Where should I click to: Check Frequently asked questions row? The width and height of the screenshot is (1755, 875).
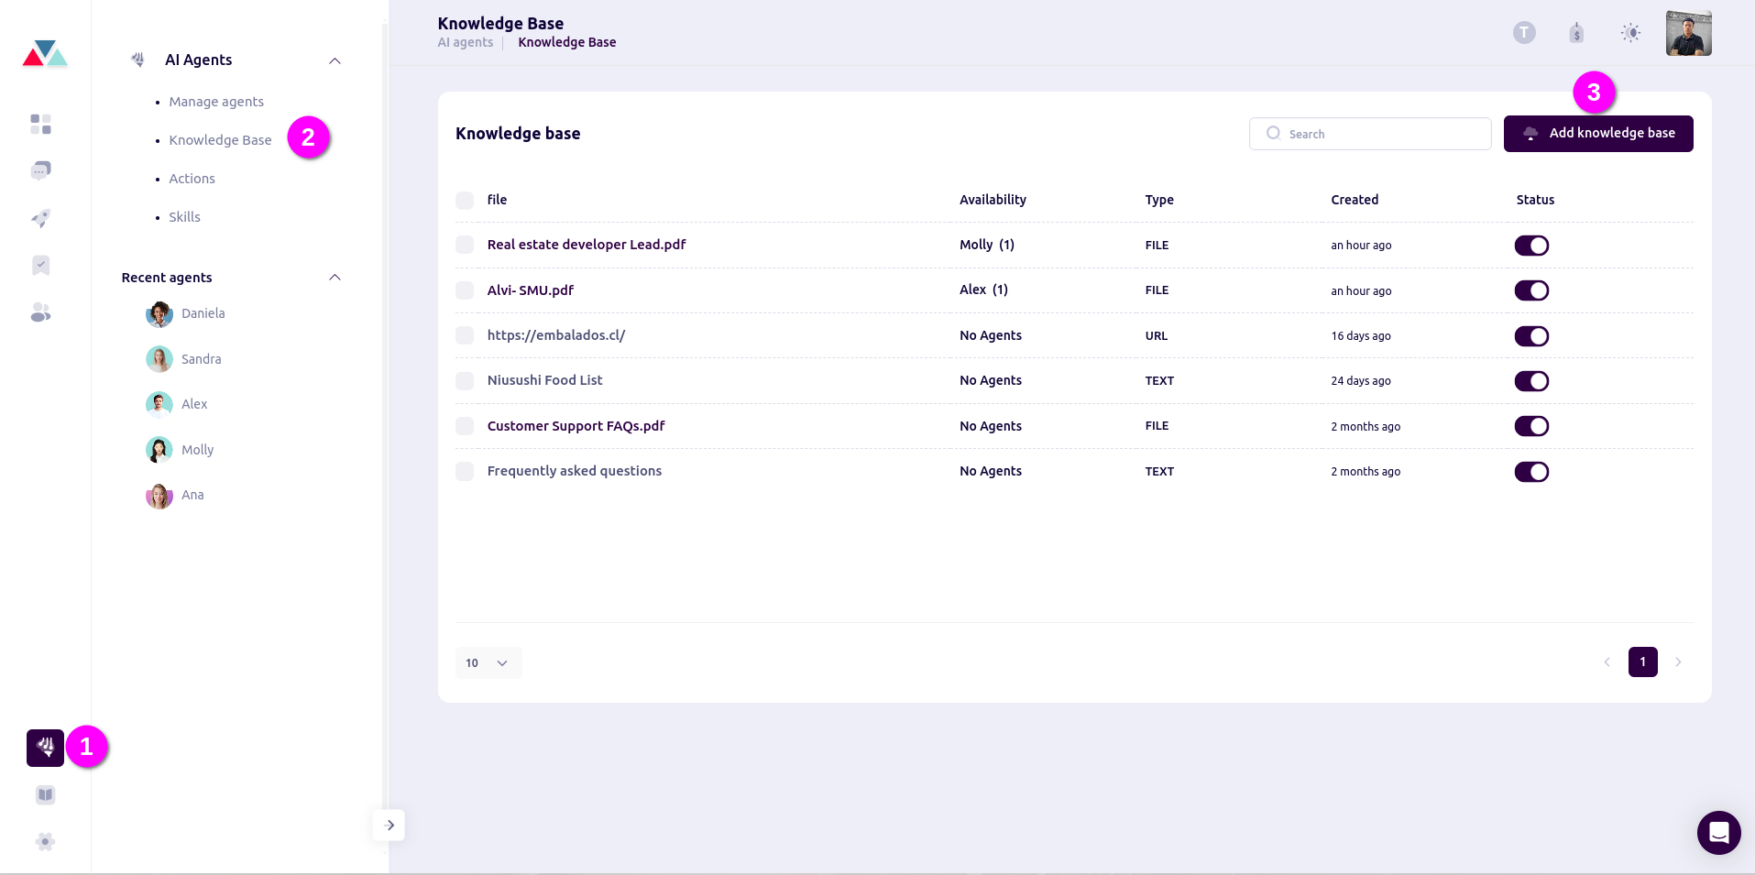tap(465, 471)
